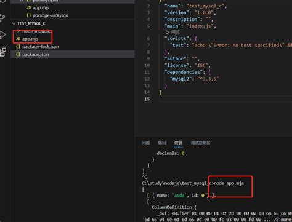
Task: Click the "ISC" license value
Action: click(x=201, y=65)
